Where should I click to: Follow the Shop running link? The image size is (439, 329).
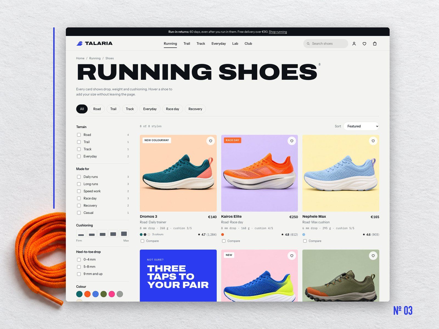pyautogui.click(x=278, y=32)
